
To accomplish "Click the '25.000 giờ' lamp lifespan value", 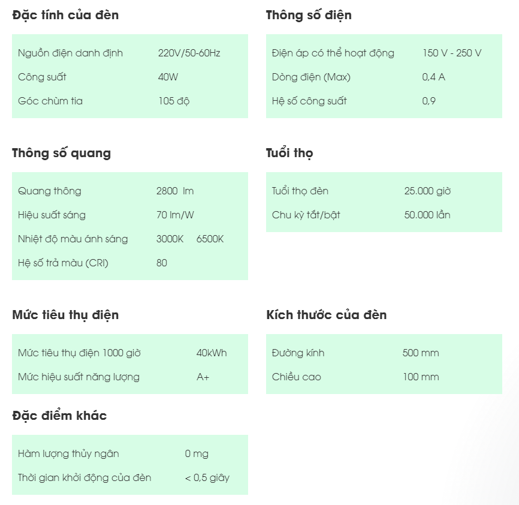I will tap(427, 191).
